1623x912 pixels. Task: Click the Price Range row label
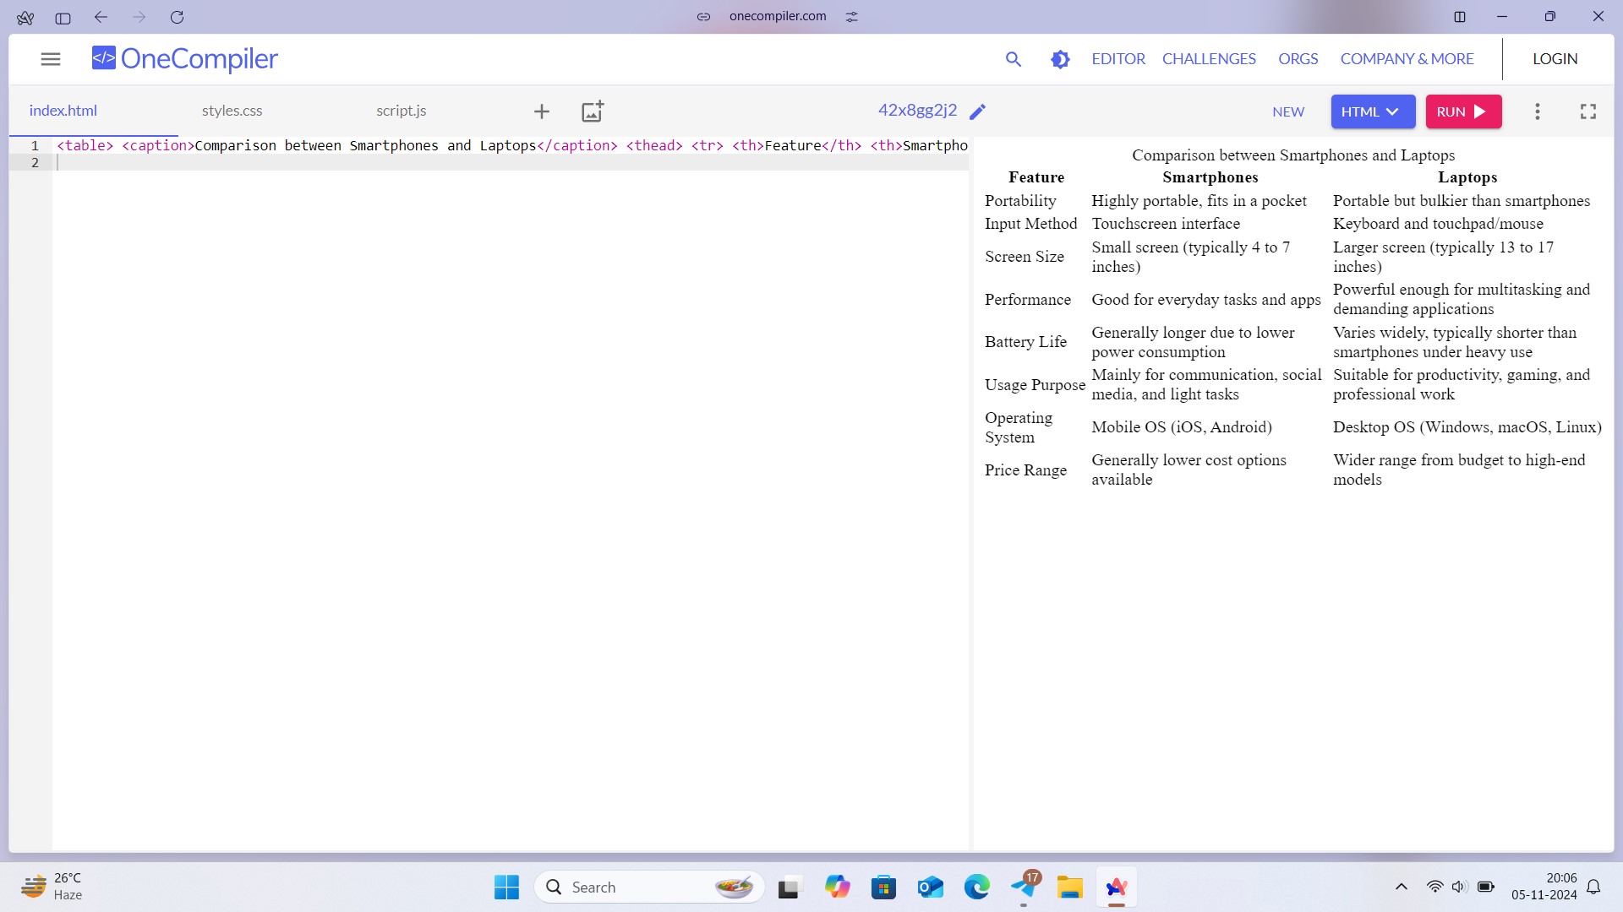(1025, 470)
